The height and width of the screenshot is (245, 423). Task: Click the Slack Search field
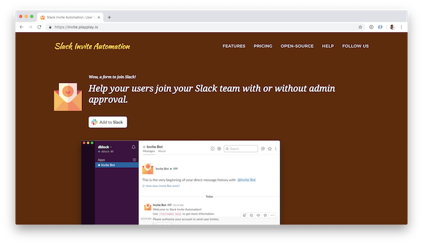tap(241, 149)
